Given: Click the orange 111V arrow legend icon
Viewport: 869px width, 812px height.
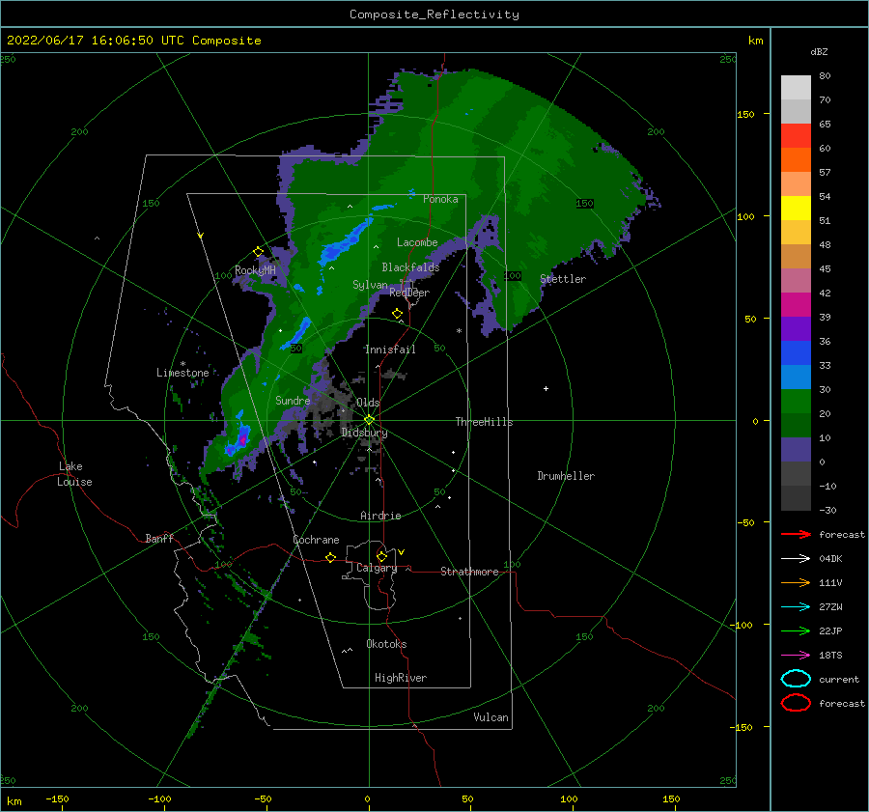Looking at the screenshot, I should 796,582.
